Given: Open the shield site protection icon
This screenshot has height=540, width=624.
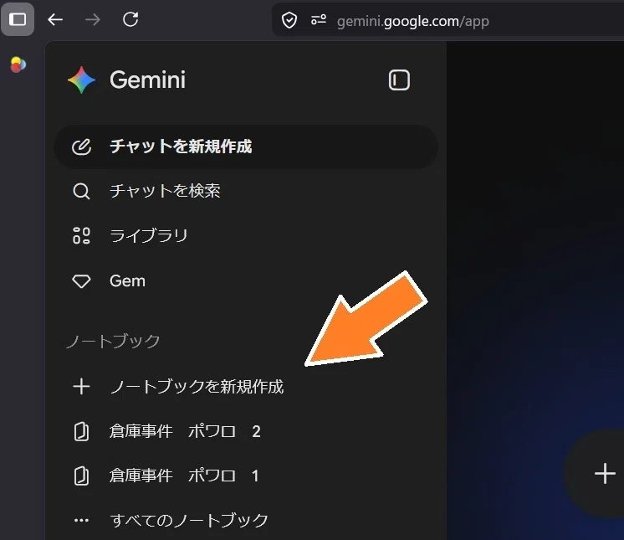Looking at the screenshot, I should click(289, 20).
